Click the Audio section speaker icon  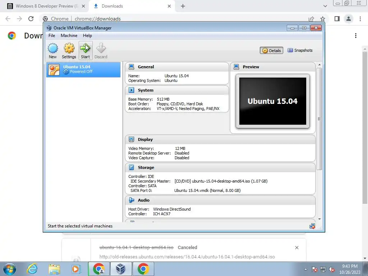132,200
